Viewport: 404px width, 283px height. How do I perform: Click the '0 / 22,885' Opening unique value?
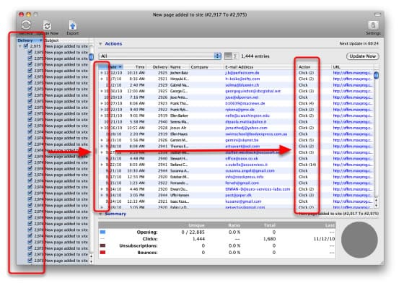193,232
